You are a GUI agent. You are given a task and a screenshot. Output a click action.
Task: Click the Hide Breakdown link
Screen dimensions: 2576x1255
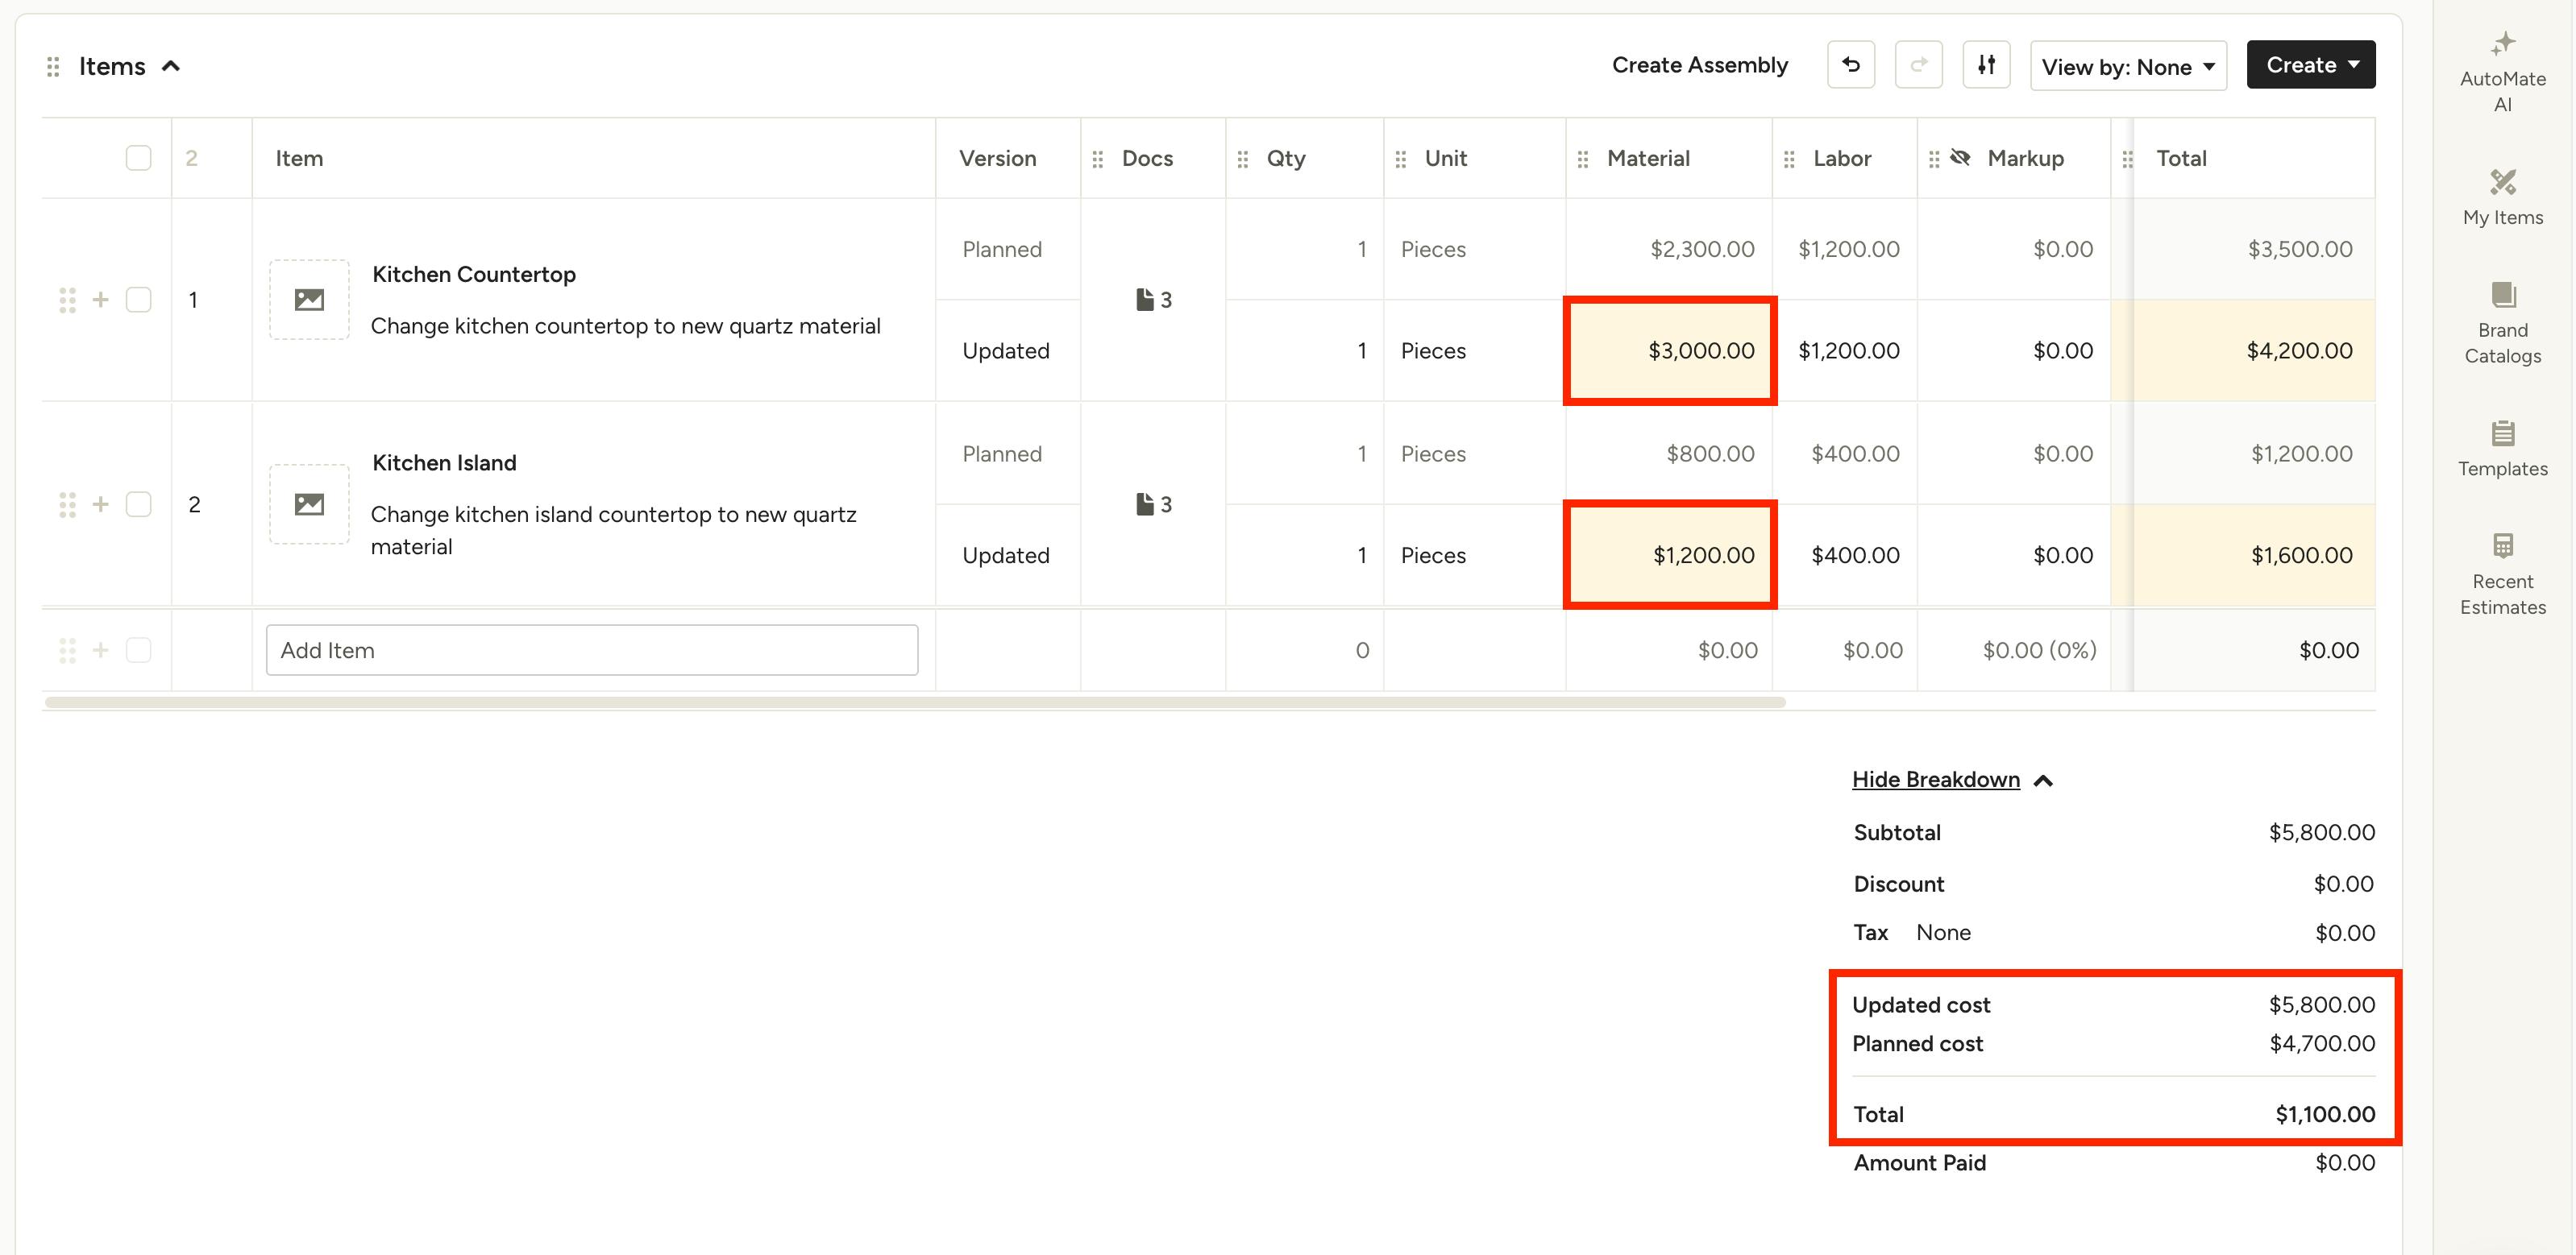1935,780
